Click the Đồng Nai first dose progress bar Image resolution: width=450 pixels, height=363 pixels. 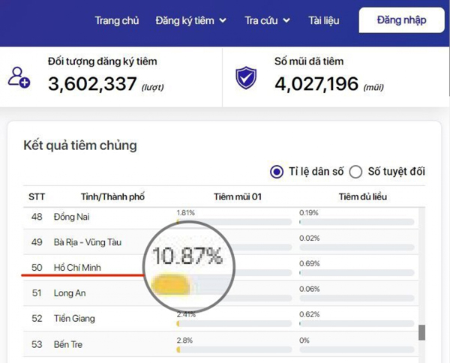(233, 222)
